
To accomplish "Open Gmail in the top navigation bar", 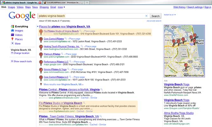I will (53, 7).
